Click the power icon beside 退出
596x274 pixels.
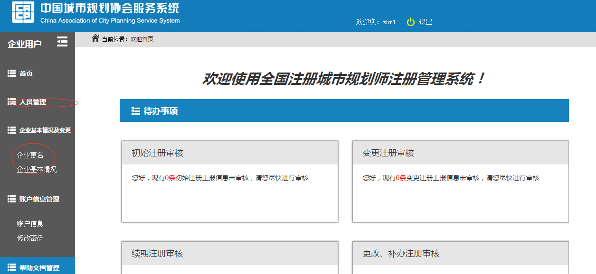pyautogui.click(x=411, y=22)
